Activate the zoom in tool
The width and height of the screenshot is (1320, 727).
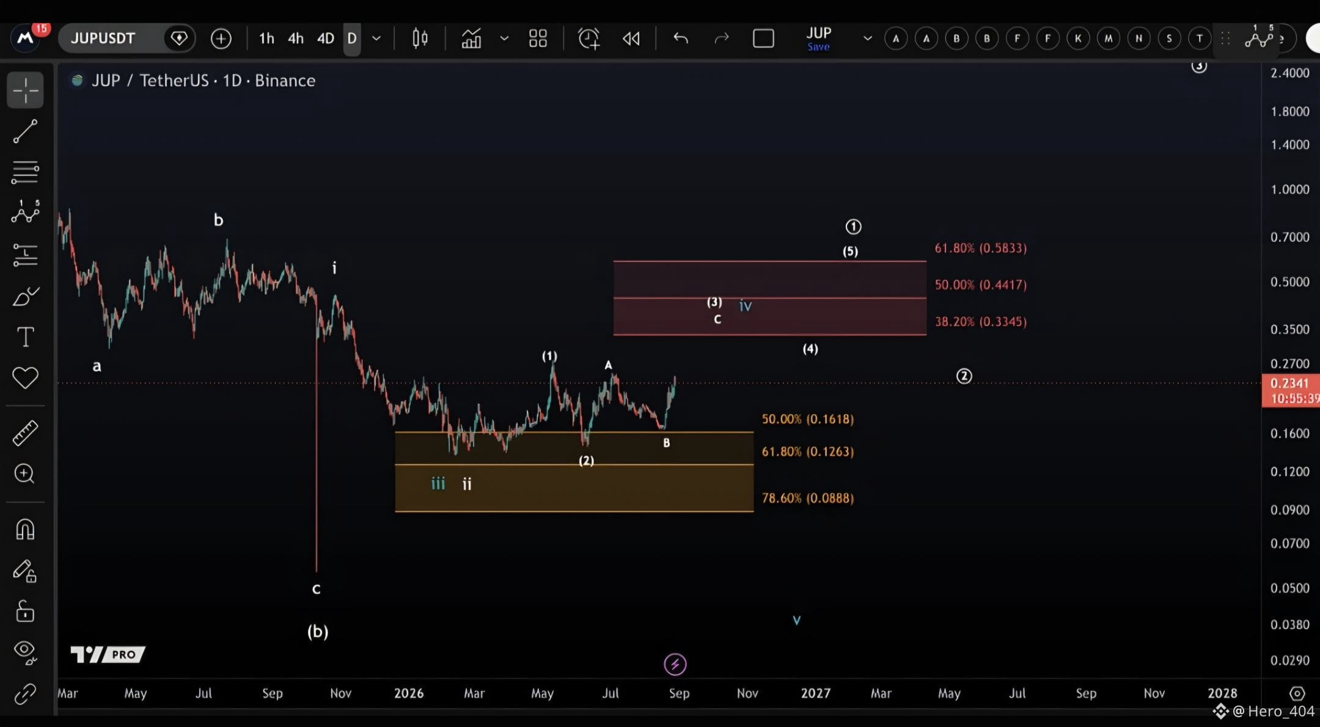click(24, 473)
